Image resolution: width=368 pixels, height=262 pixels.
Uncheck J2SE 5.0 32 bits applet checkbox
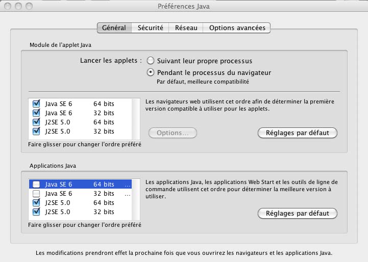pyautogui.click(x=36, y=131)
